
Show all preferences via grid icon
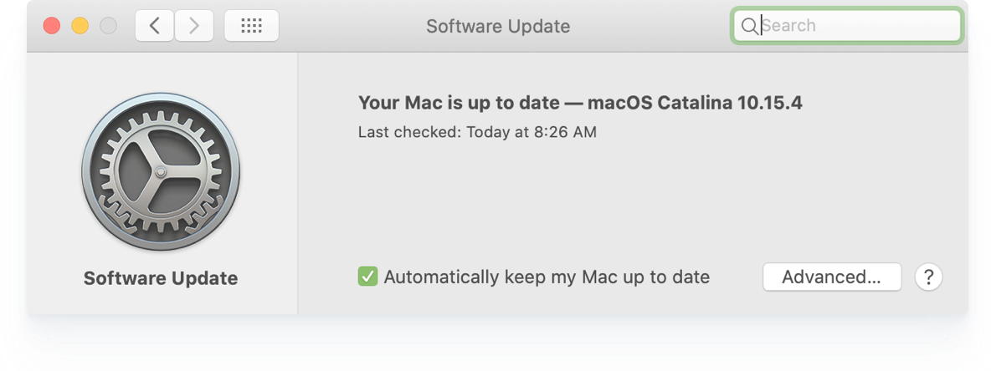tap(251, 26)
